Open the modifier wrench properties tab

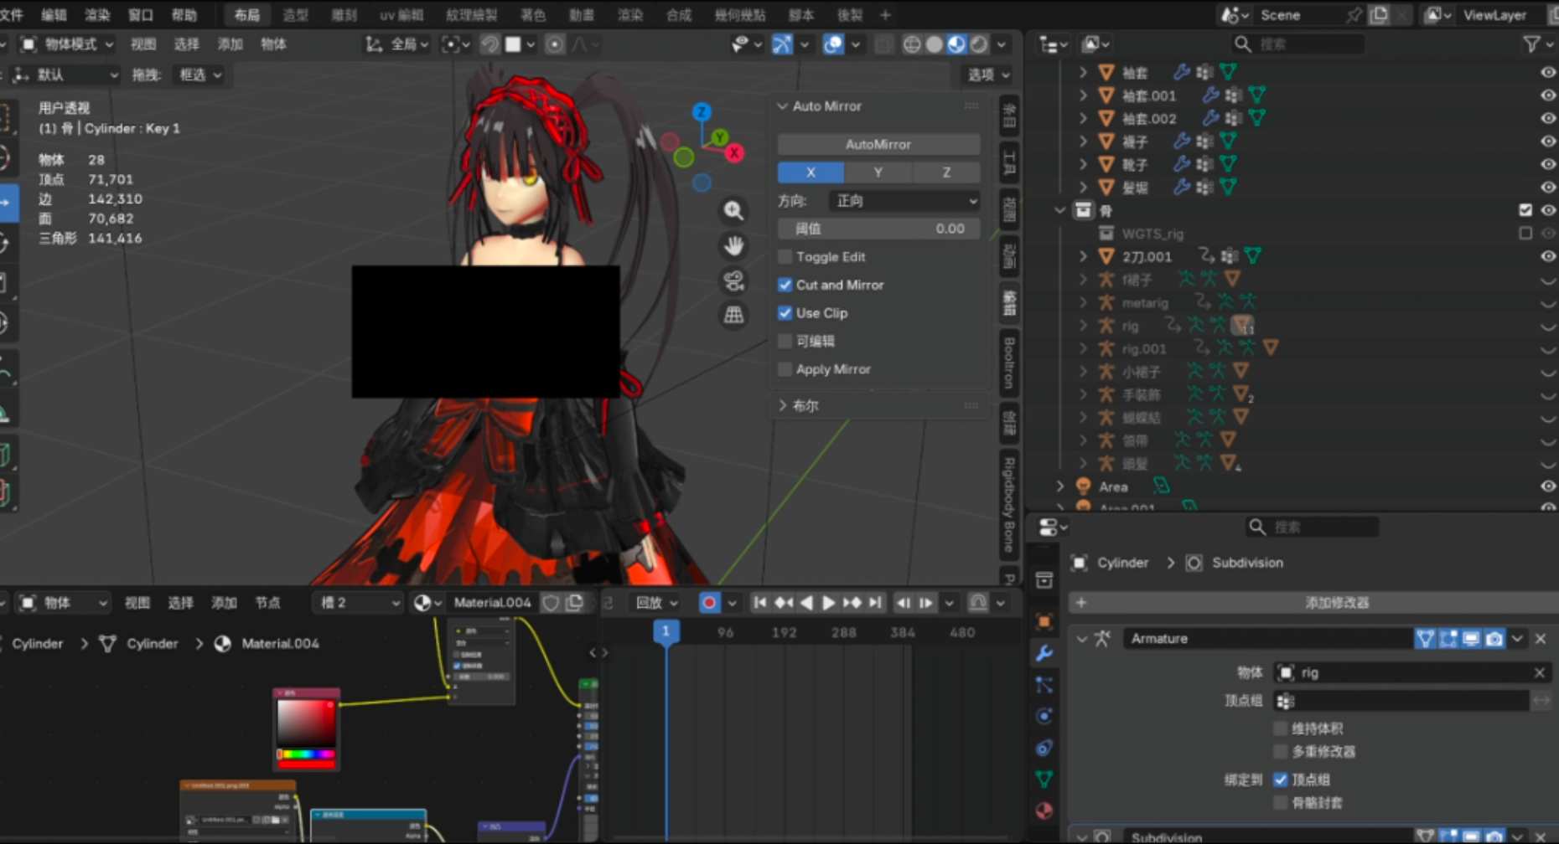coord(1044,652)
